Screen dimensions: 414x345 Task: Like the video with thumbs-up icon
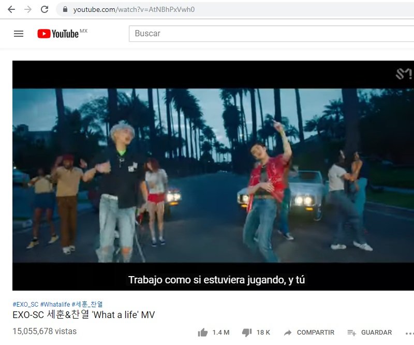coord(203,333)
